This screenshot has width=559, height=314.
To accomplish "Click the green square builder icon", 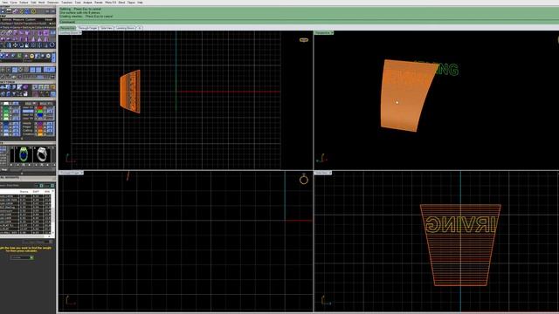I will pos(19,56).
